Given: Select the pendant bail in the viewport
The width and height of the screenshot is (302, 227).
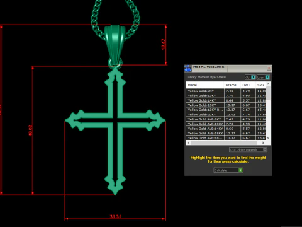Looking at the screenshot, I should click(x=115, y=44).
